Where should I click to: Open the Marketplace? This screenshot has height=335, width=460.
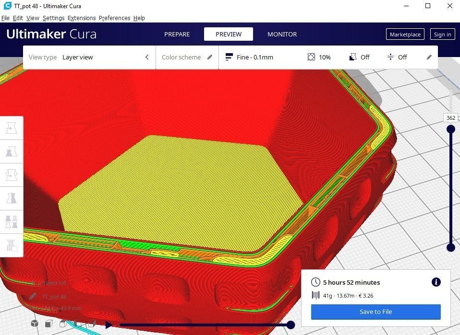pyautogui.click(x=405, y=34)
